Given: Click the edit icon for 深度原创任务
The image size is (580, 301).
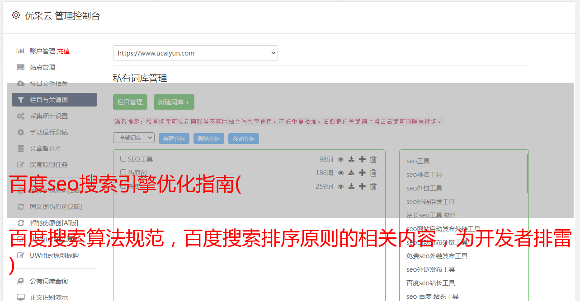Looking at the screenshot, I should click(20, 165).
